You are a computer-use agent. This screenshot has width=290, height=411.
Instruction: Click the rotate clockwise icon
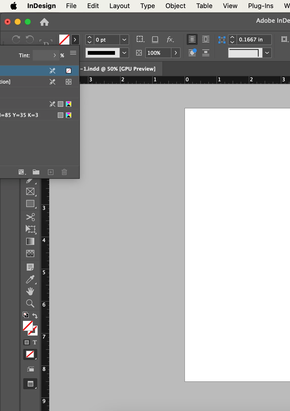pos(16,39)
